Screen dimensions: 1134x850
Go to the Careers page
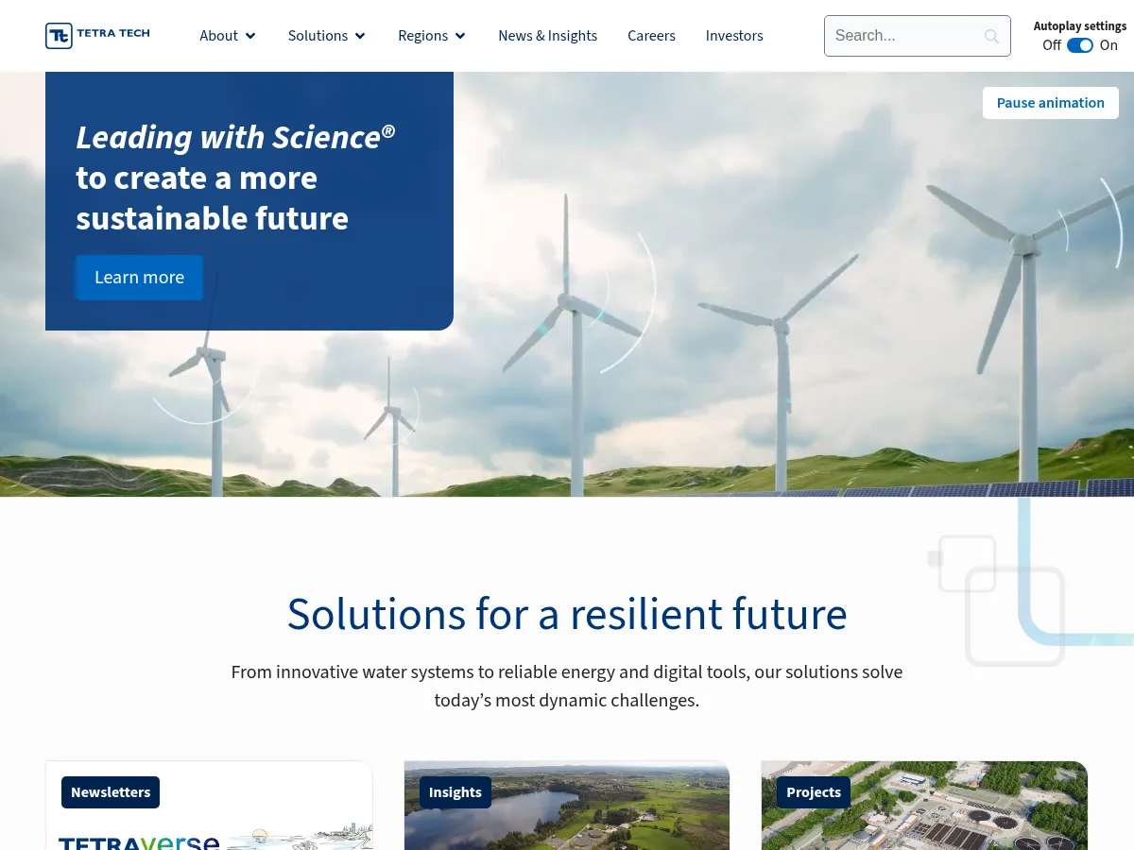point(651,36)
